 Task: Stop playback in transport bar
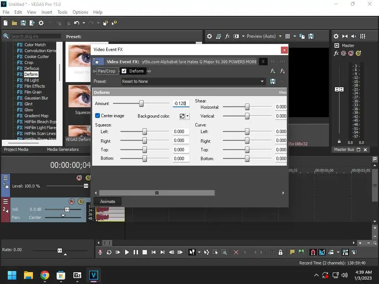pyautogui.click(x=145, y=252)
